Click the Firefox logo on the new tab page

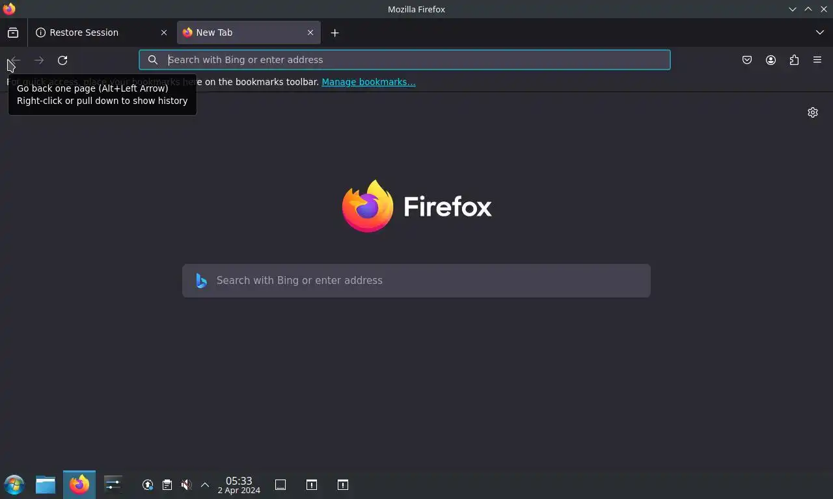pyautogui.click(x=416, y=206)
